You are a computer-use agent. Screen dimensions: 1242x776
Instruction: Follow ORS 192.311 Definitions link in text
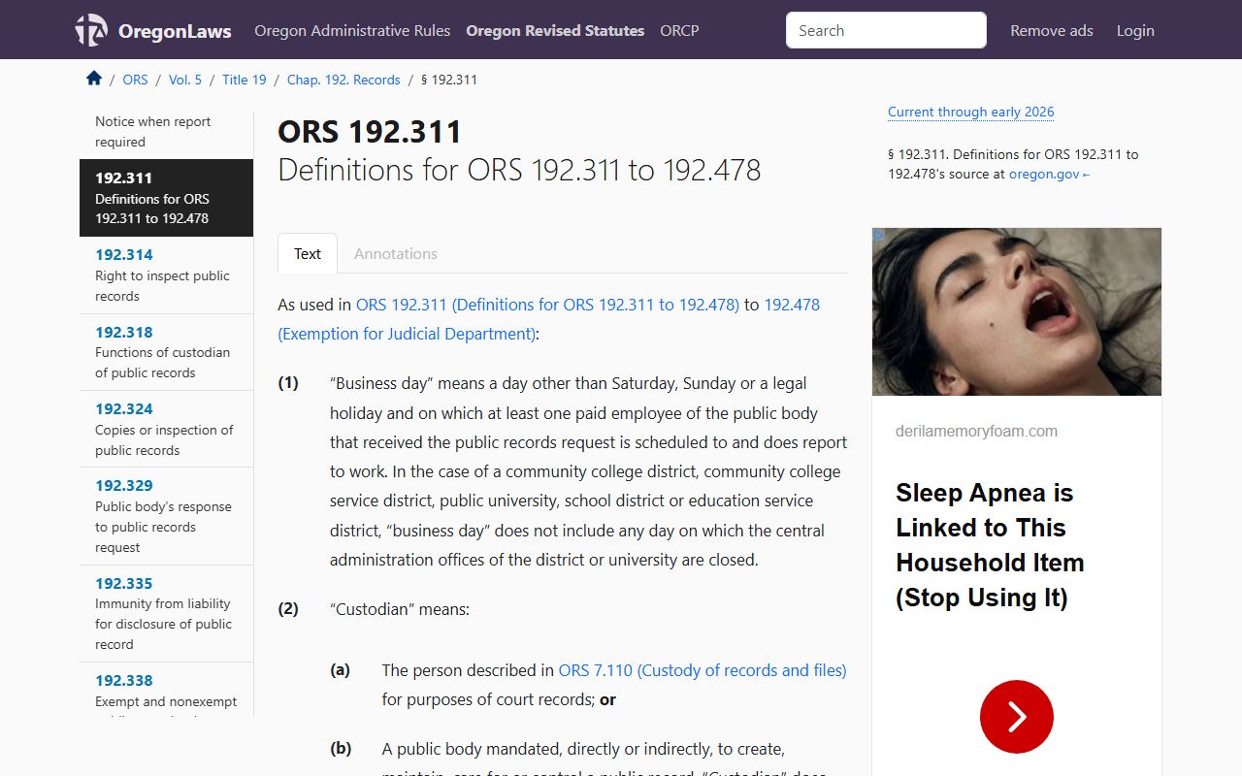(547, 305)
